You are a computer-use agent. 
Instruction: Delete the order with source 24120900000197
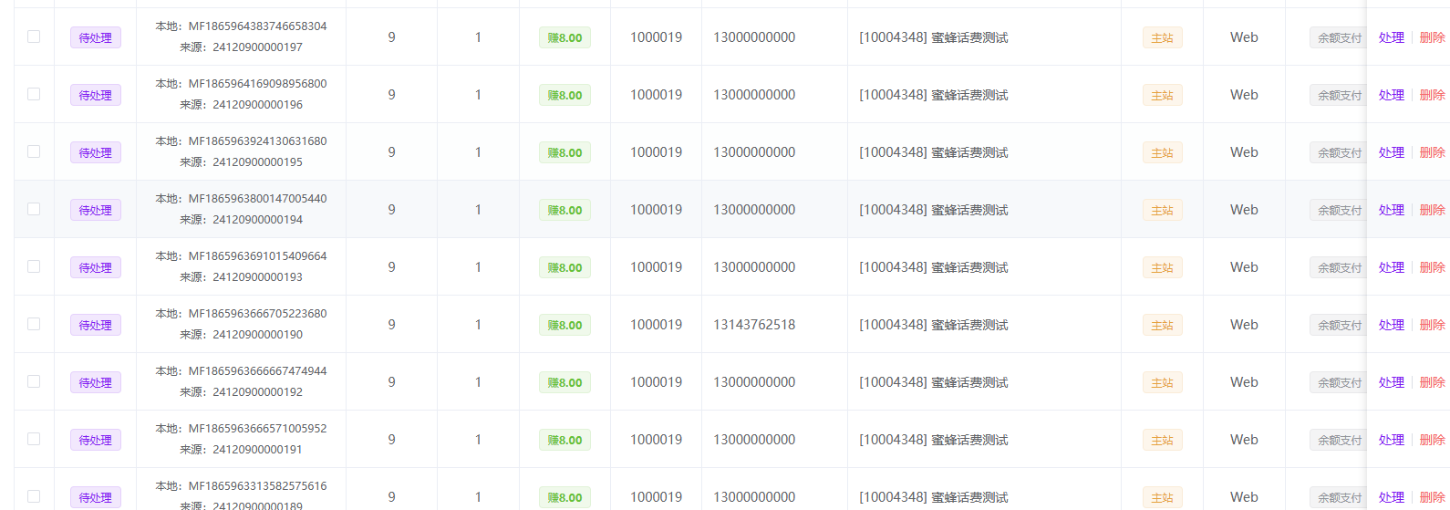coord(1432,37)
